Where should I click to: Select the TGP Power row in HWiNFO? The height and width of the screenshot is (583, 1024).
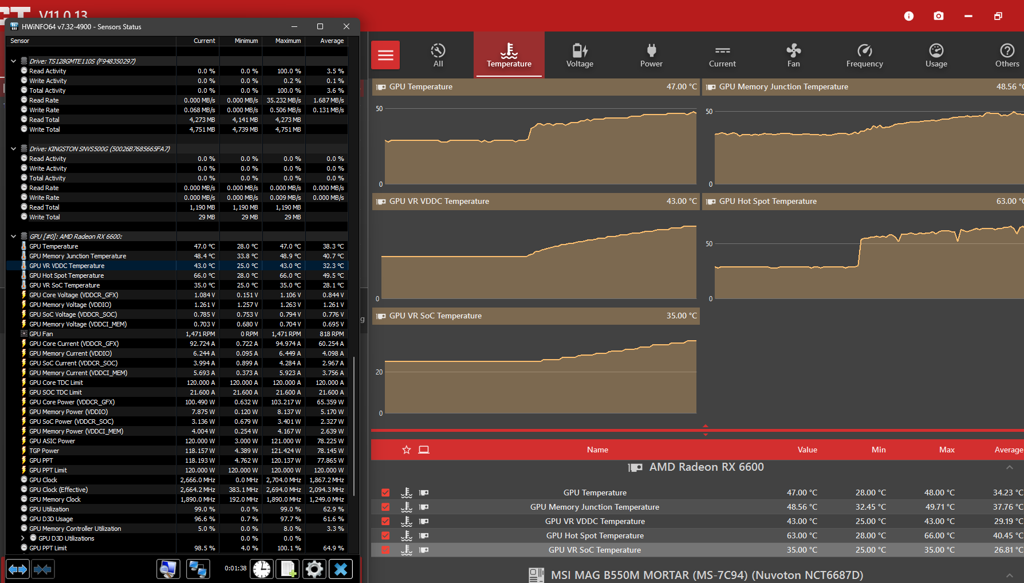coord(177,451)
